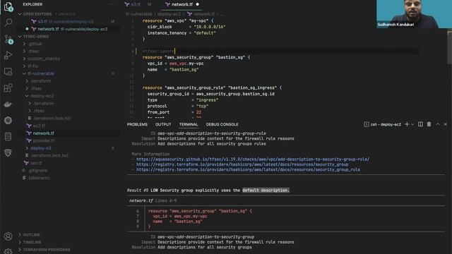Image resolution: width=452 pixels, height=254 pixels.
Task: Click 'Result #5 LOW' terminal text
Action: click(x=143, y=190)
